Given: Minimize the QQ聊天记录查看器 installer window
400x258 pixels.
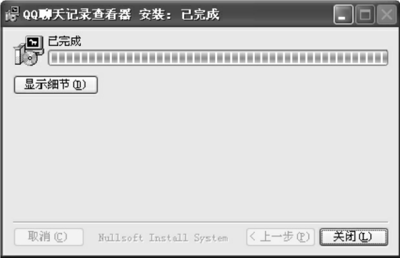Looking at the screenshot, I should (343, 15).
